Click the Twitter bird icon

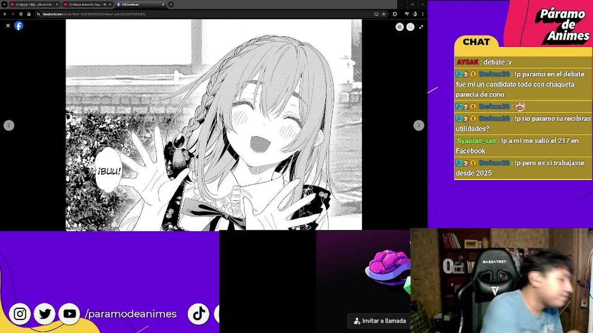pos(45,314)
